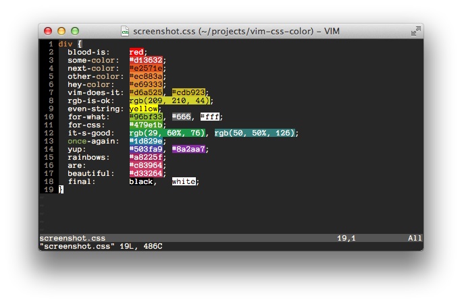Click the 'div' selector on line 1
Image resolution: width=462 pixels, height=304 pixels.
tap(65, 44)
